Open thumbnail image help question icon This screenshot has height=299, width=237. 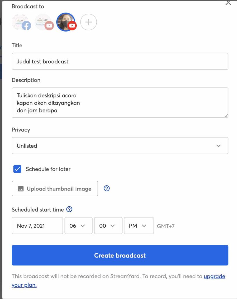point(107,189)
